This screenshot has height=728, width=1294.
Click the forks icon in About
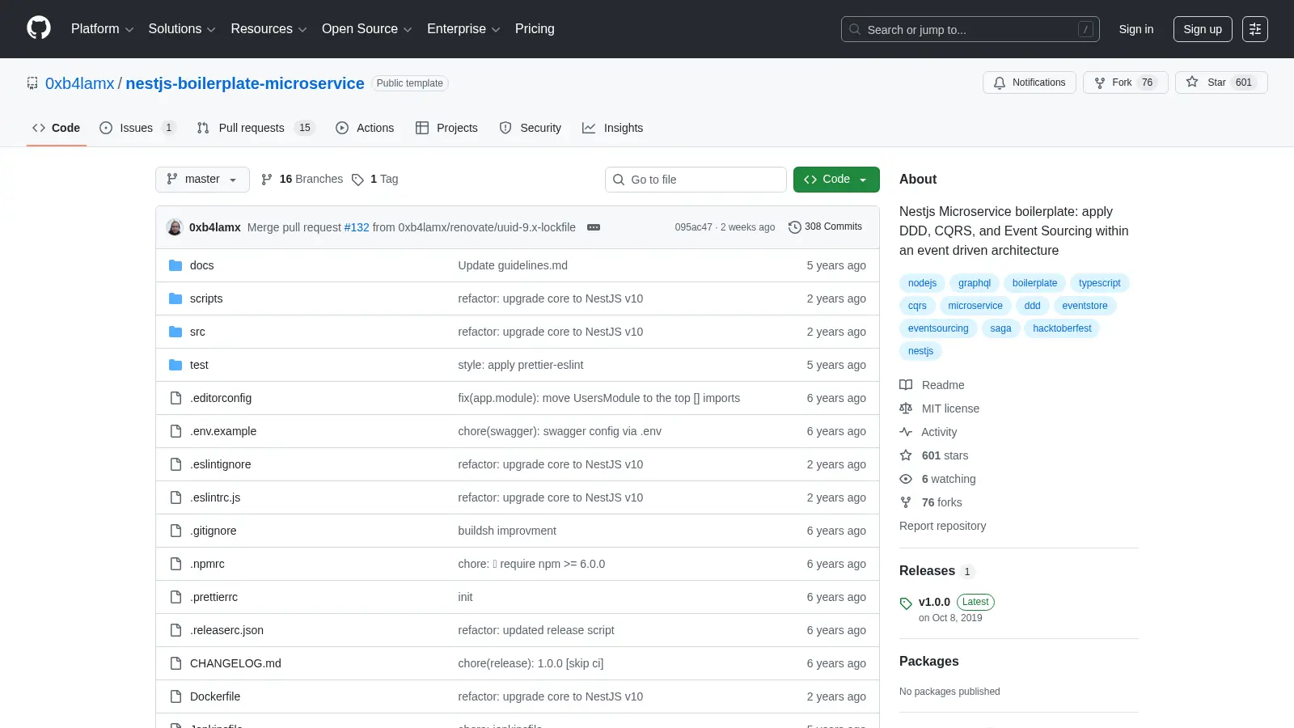(906, 502)
